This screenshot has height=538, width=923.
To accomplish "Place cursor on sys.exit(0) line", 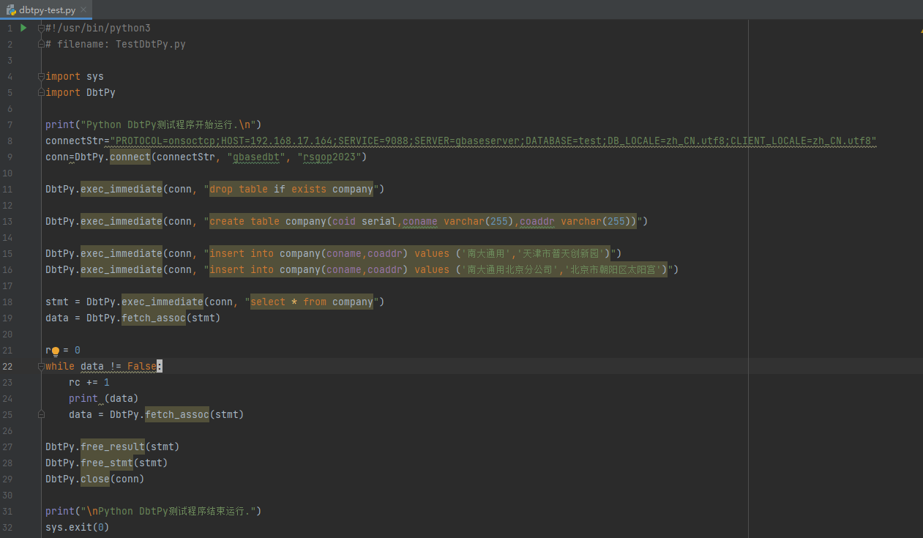I will pyautogui.click(x=77, y=527).
